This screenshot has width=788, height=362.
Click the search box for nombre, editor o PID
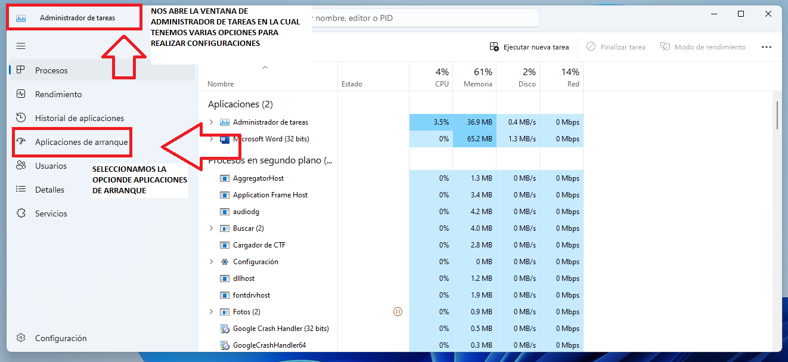coord(423,18)
